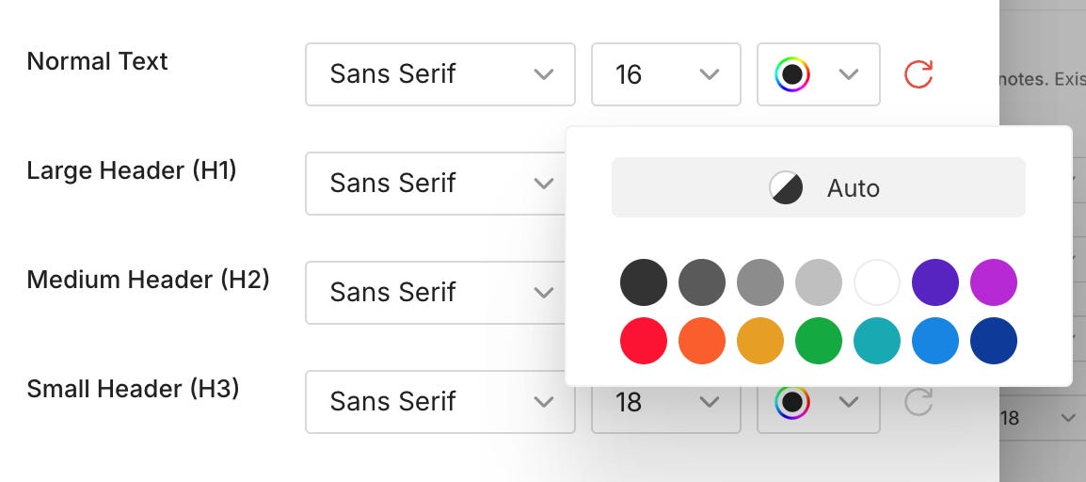
Task: Select the red color swatch
Action: [x=644, y=341]
